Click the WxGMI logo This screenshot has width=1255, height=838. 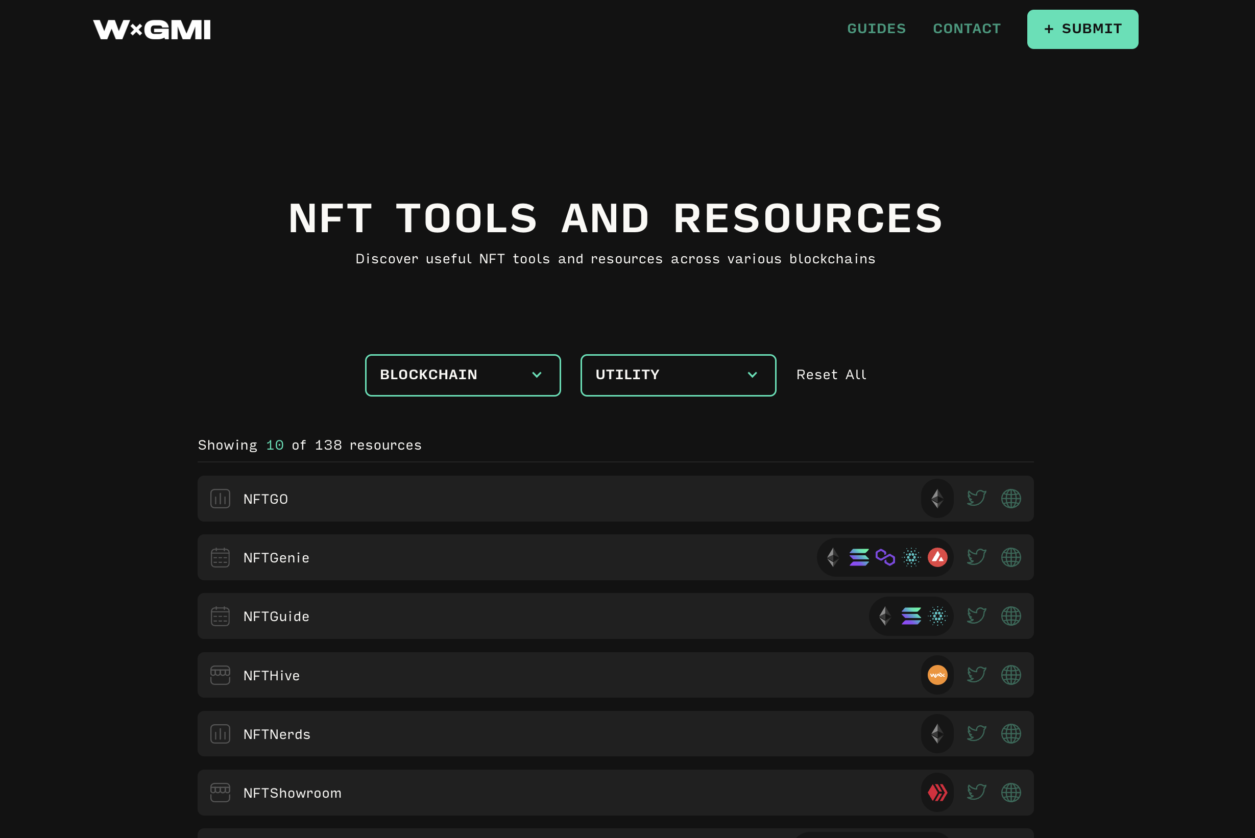coord(152,30)
